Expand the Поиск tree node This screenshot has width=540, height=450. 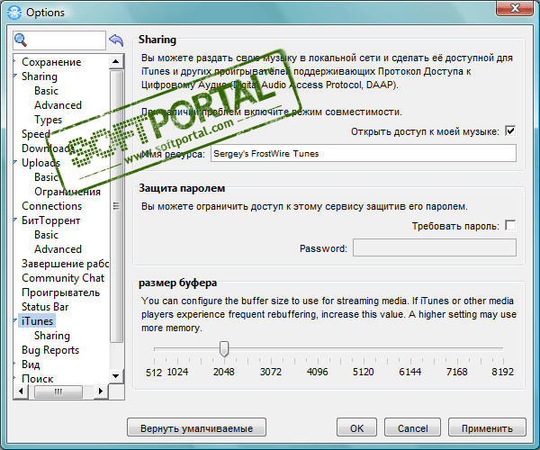(14, 378)
